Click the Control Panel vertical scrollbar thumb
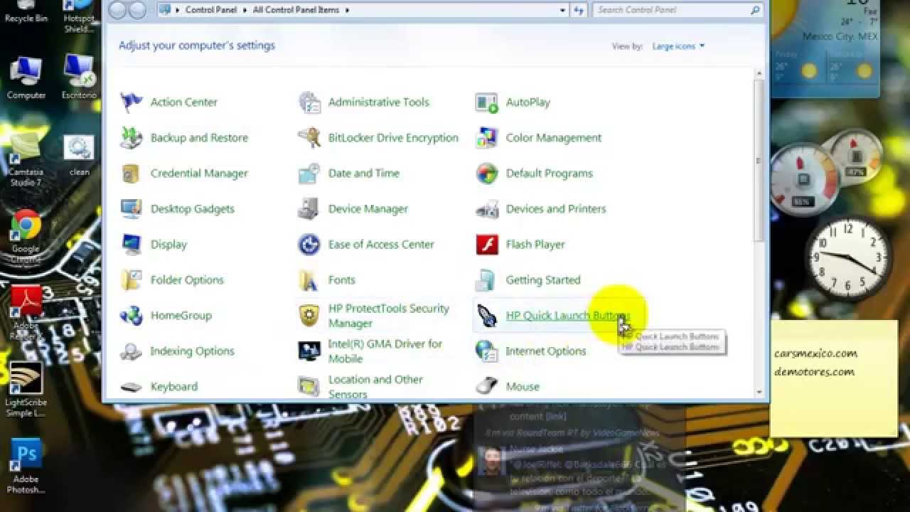 (x=759, y=160)
